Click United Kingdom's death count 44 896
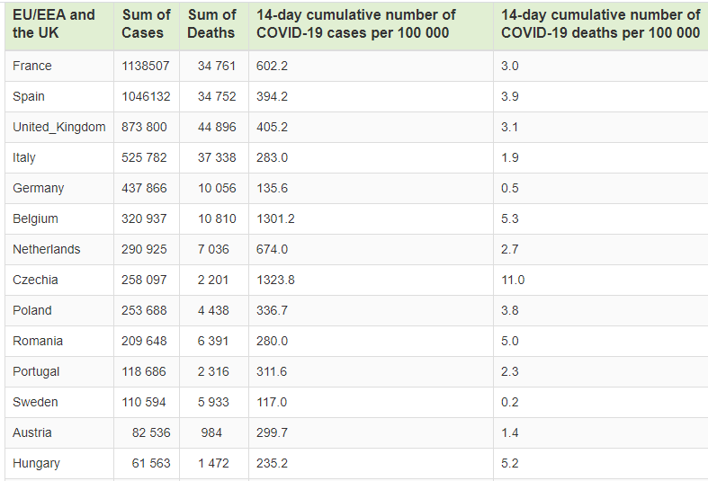Image resolution: width=708 pixels, height=481 pixels. [217, 128]
